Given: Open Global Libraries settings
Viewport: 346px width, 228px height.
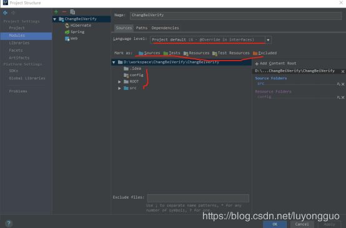Looking at the screenshot, I should (27, 78).
